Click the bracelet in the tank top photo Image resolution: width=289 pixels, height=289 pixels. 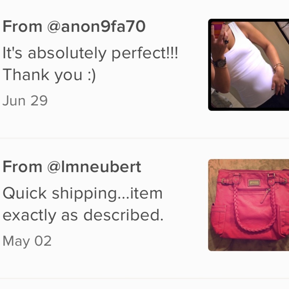[x=278, y=66]
